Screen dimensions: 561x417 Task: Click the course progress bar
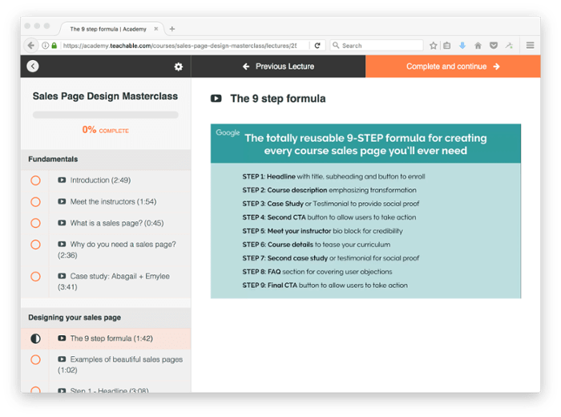pyautogui.click(x=105, y=115)
